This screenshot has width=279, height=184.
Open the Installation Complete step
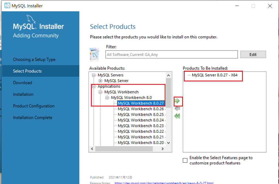tap(32, 118)
